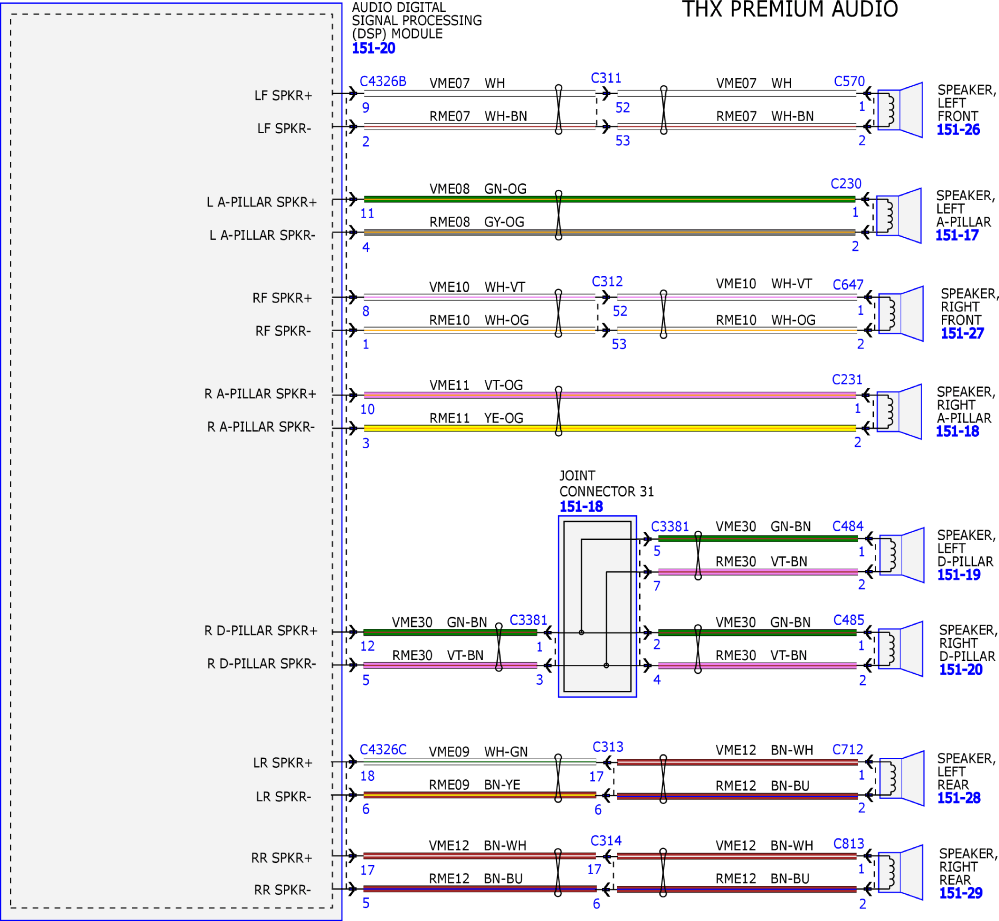Click the Joint Connector 31 box
999x921 pixels.
[597, 606]
